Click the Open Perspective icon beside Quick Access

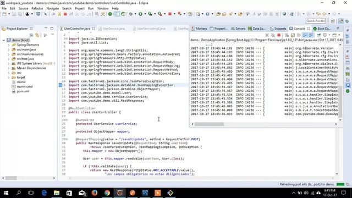tap(333, 21)
